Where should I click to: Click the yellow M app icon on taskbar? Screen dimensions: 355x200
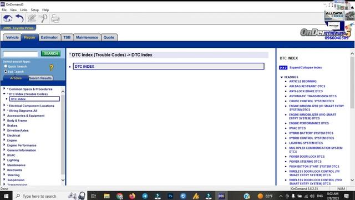(196, 196)
